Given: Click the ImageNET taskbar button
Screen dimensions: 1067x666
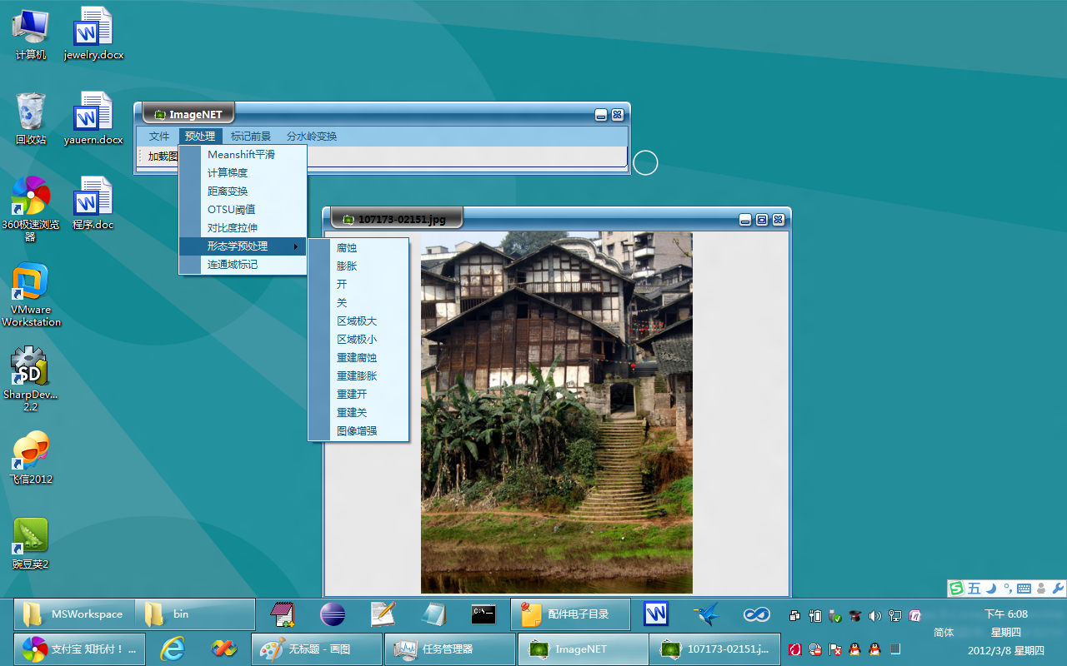Looking at the screenshot, I should [x=583, y=649].
